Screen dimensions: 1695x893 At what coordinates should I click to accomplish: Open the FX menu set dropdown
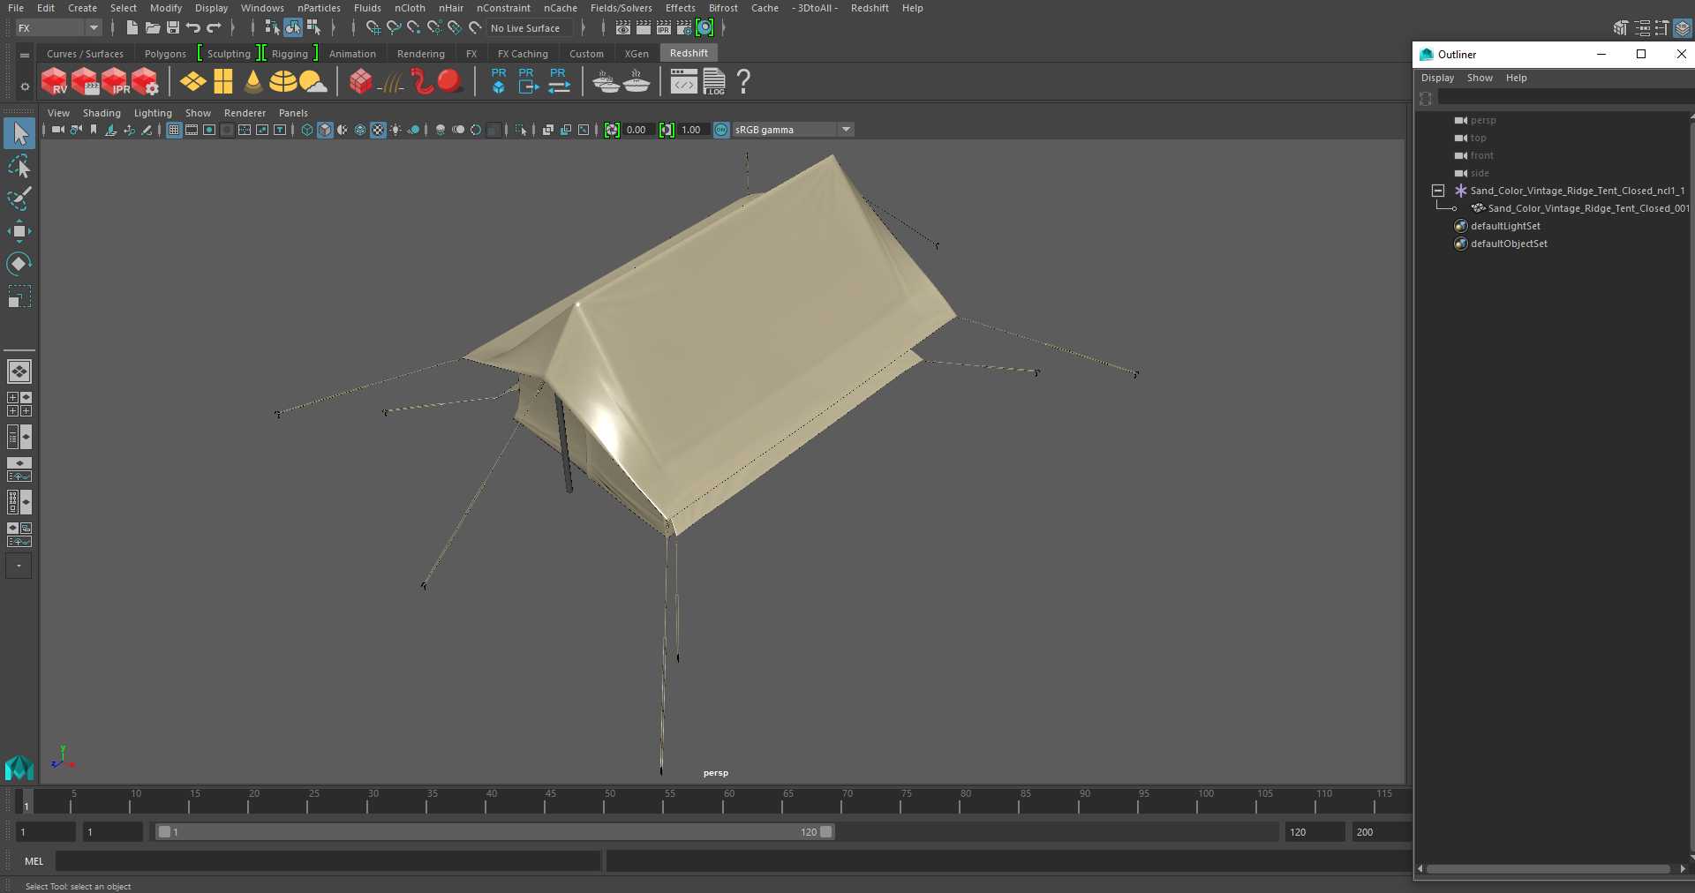tap(58, 28)
